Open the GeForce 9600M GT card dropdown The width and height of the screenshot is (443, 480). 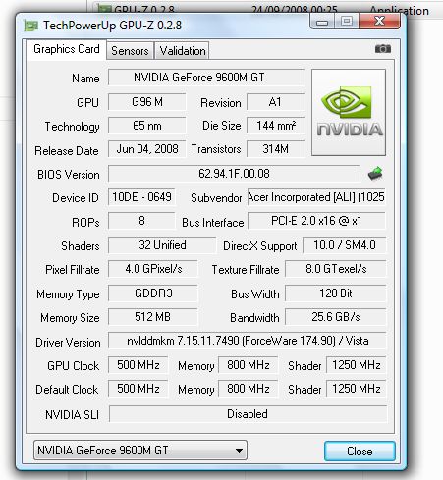[x=140, y=451]
